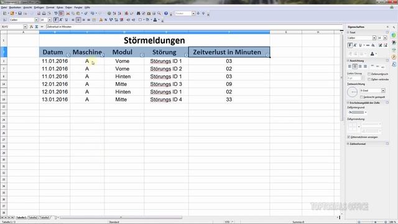Open the sidebar Gallery tab icon
The width and height of the screenshot is (398, 224).
click(394, 50)
